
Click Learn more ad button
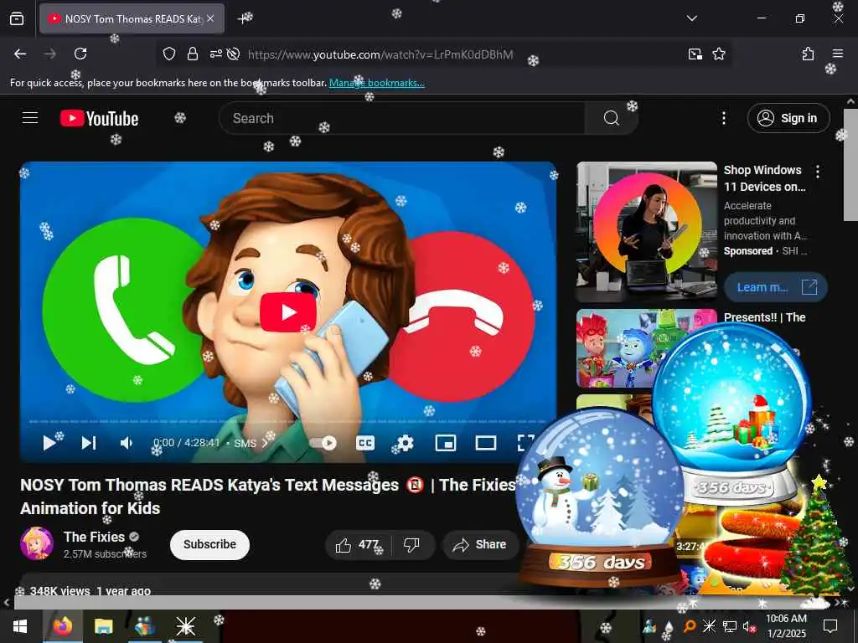(x=775, y=287)
